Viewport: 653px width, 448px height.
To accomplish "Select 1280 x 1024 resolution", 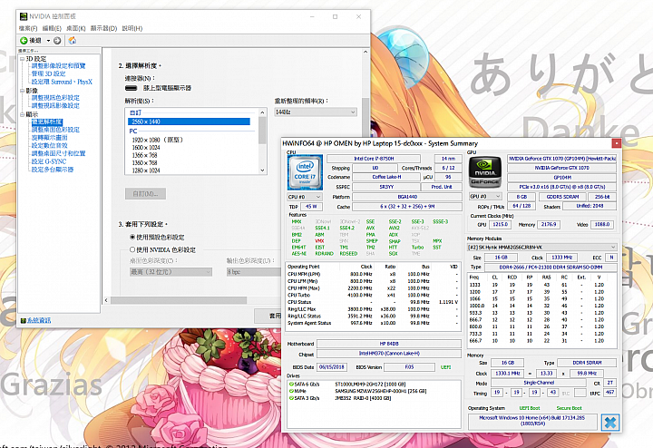I will pyautogui.click(x=146, y=170).
